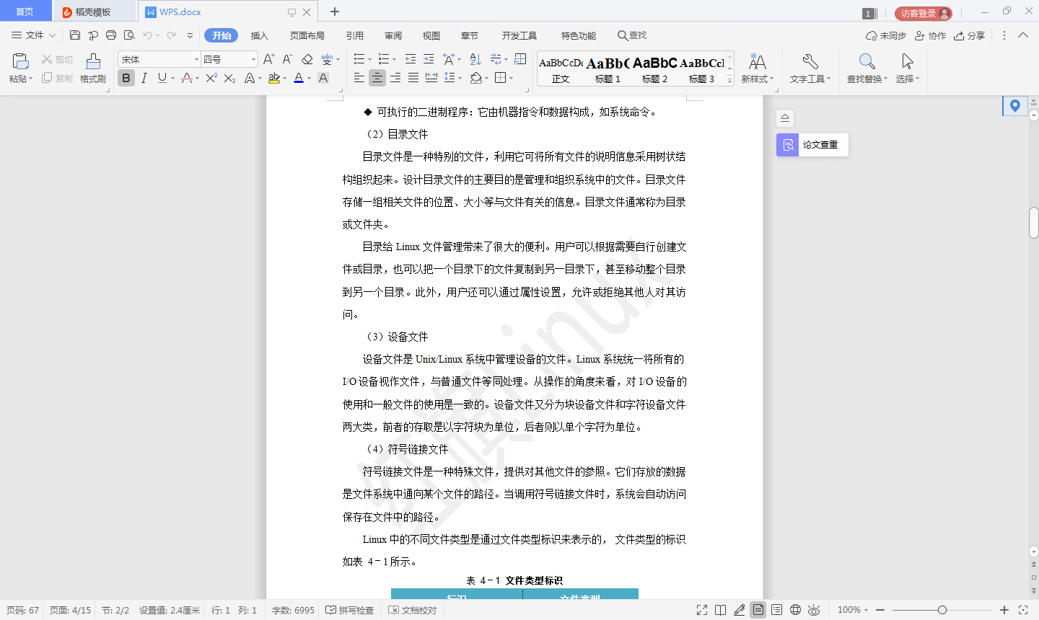Toggle Bold formatting
Viewport: 1039px width, 620px height.
pyautogui.click(x=126, y=78)
